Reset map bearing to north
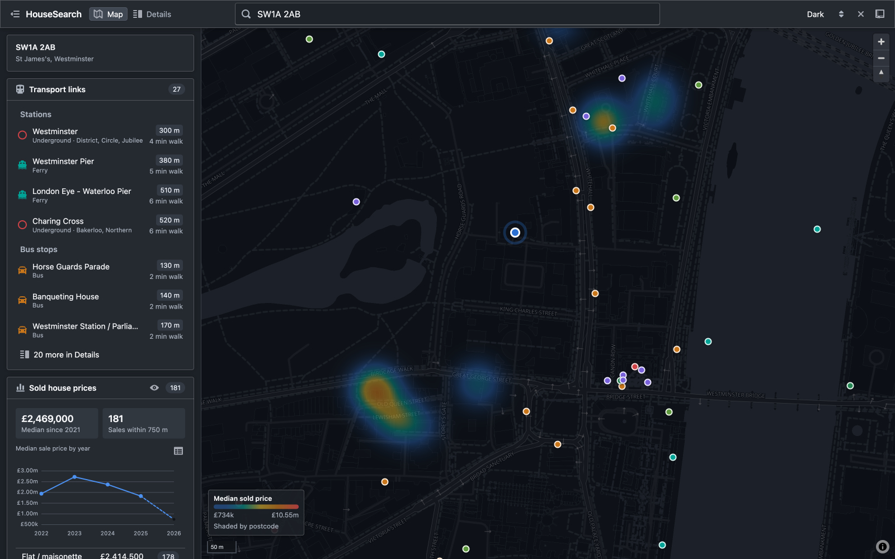895x559 pixels. [881, 73]
